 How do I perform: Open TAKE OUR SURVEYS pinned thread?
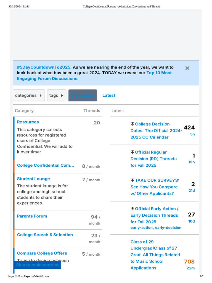(155, 187)
